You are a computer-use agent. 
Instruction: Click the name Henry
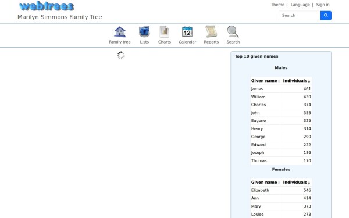point(257,129)
